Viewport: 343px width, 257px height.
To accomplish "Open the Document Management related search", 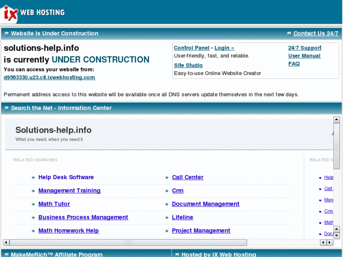I will [x=206, y=204].
